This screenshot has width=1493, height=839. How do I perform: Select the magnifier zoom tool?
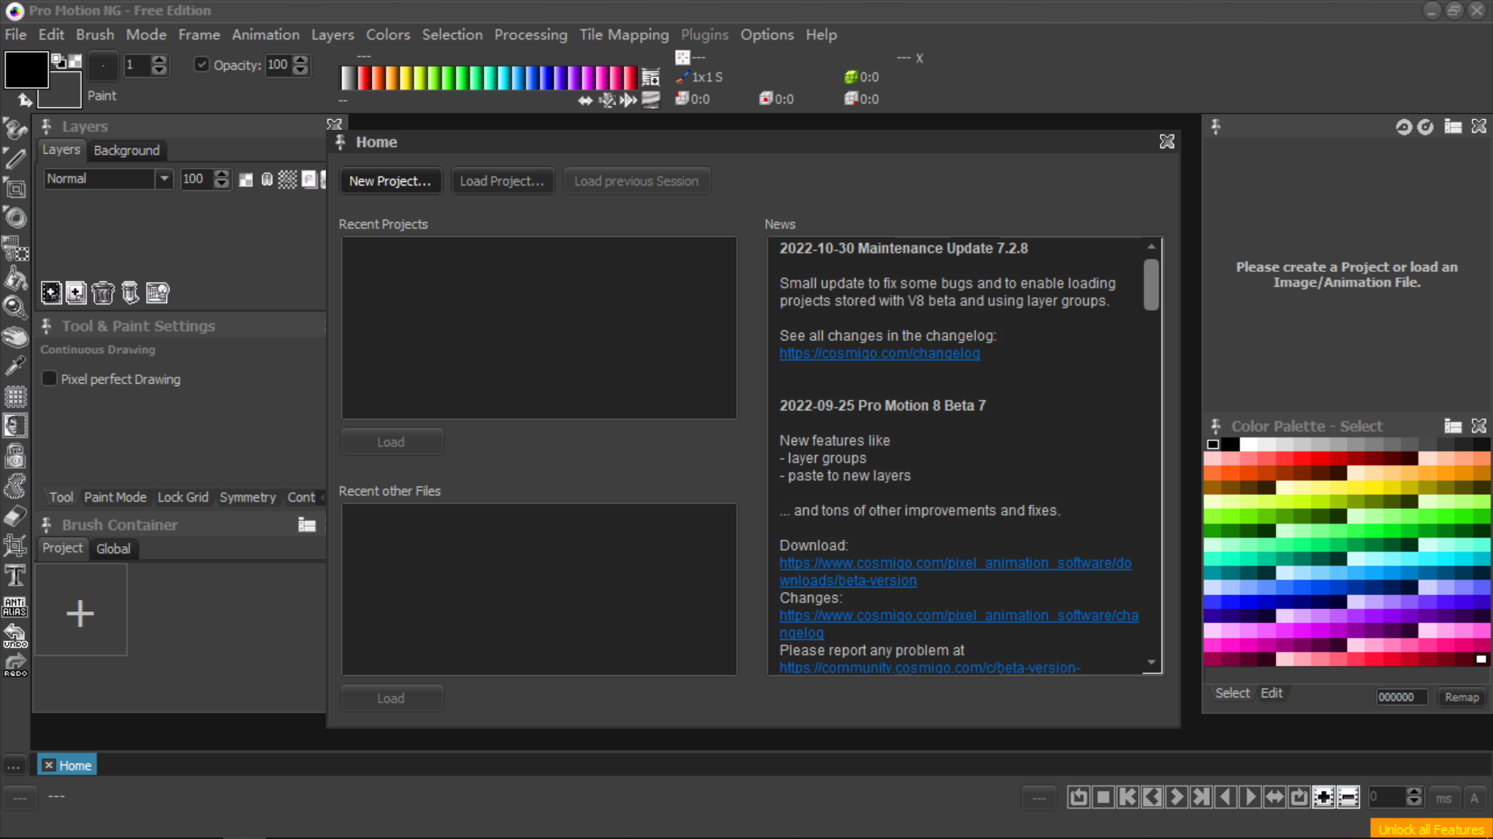(15, 308)
